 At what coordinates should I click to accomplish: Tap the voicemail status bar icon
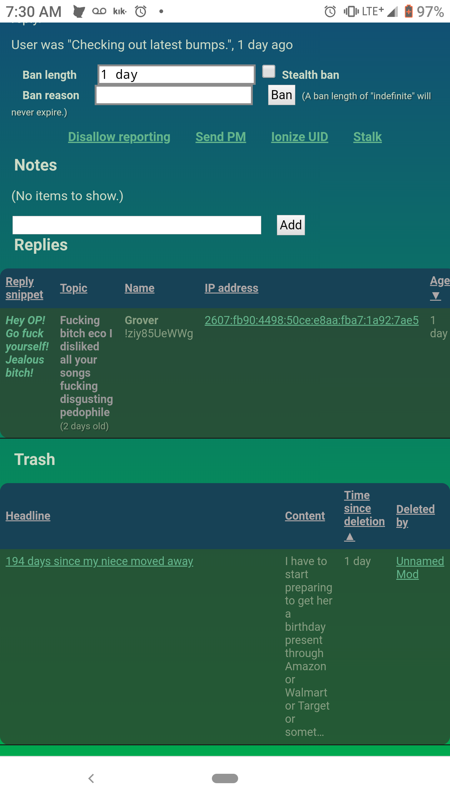tap(99, 12)
